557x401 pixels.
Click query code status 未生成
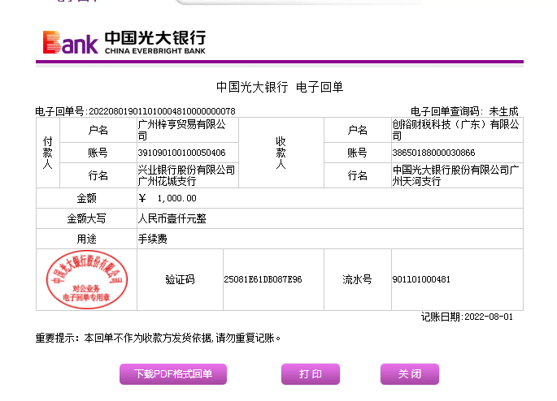coord(503,111)
